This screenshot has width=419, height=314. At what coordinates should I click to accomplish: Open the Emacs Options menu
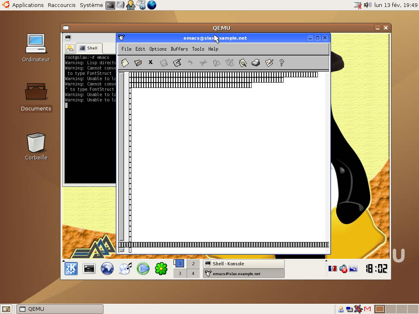[158, 49]
